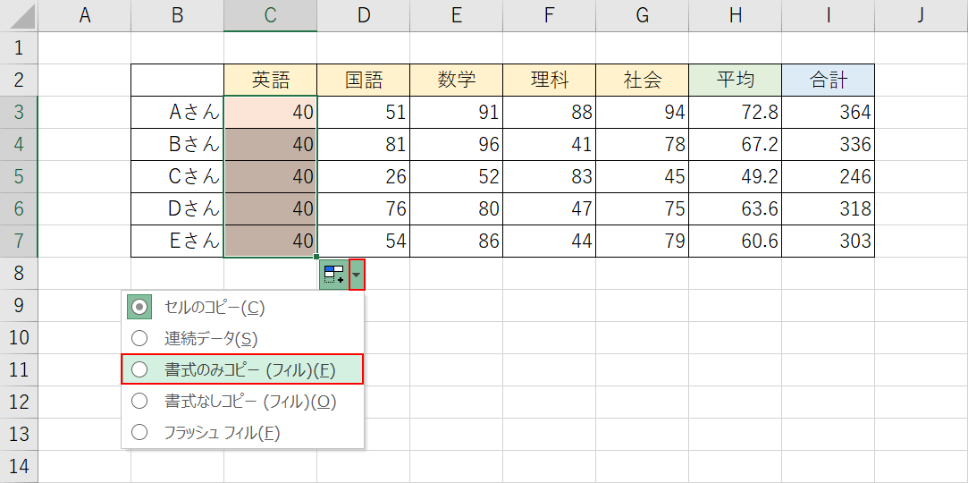
Task: Click the Bさん name cell
Action: click(178, 144)
